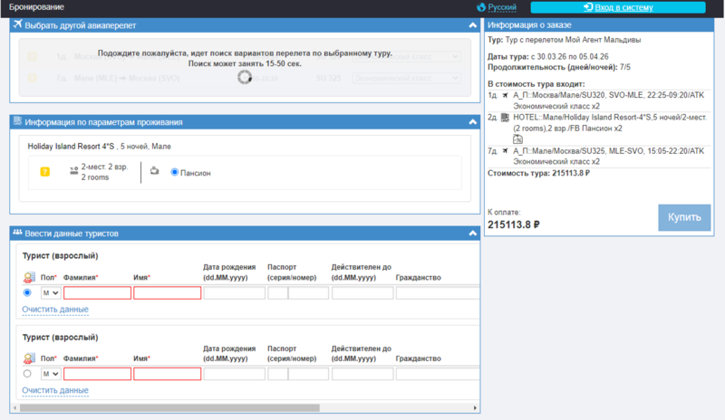Select the second adult tourist radio button
Viewport: 725px width, 420px height.
coord(27,374)
